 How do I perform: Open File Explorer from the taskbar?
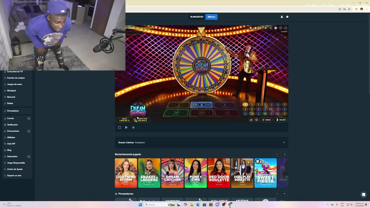coord(192,205)
